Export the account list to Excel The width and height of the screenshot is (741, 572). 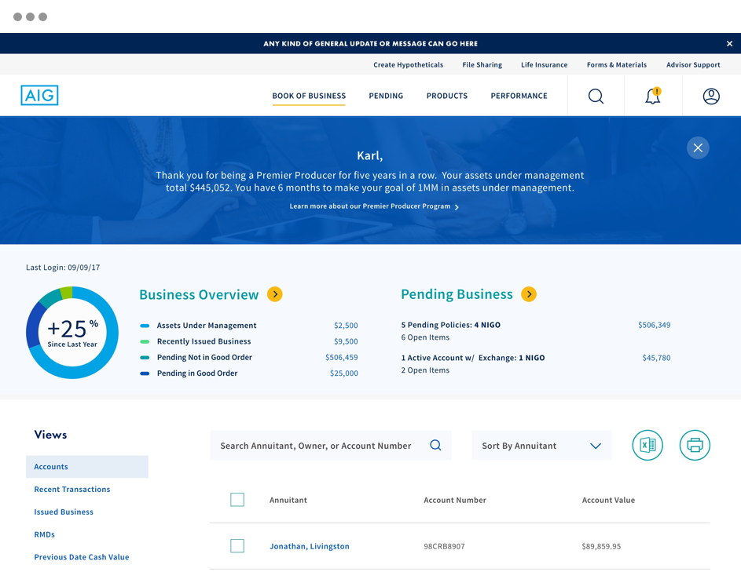647,445
